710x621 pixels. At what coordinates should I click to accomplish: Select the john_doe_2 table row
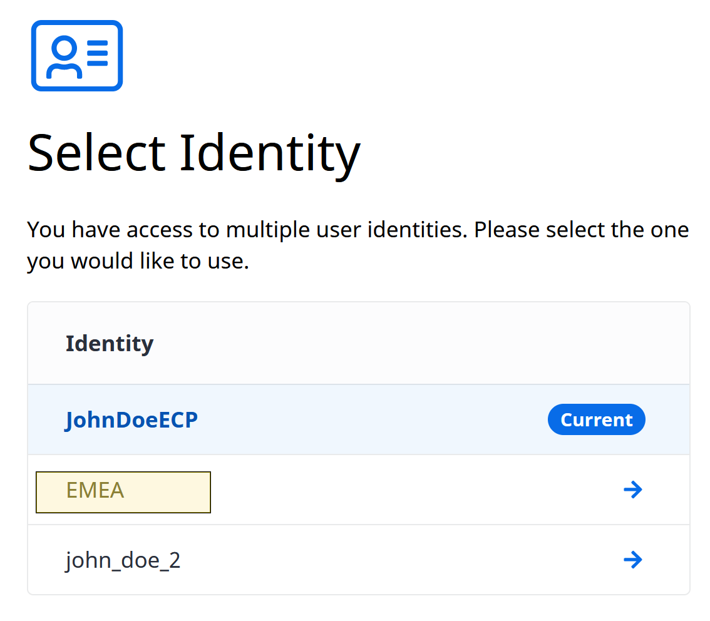coord(359,560)
